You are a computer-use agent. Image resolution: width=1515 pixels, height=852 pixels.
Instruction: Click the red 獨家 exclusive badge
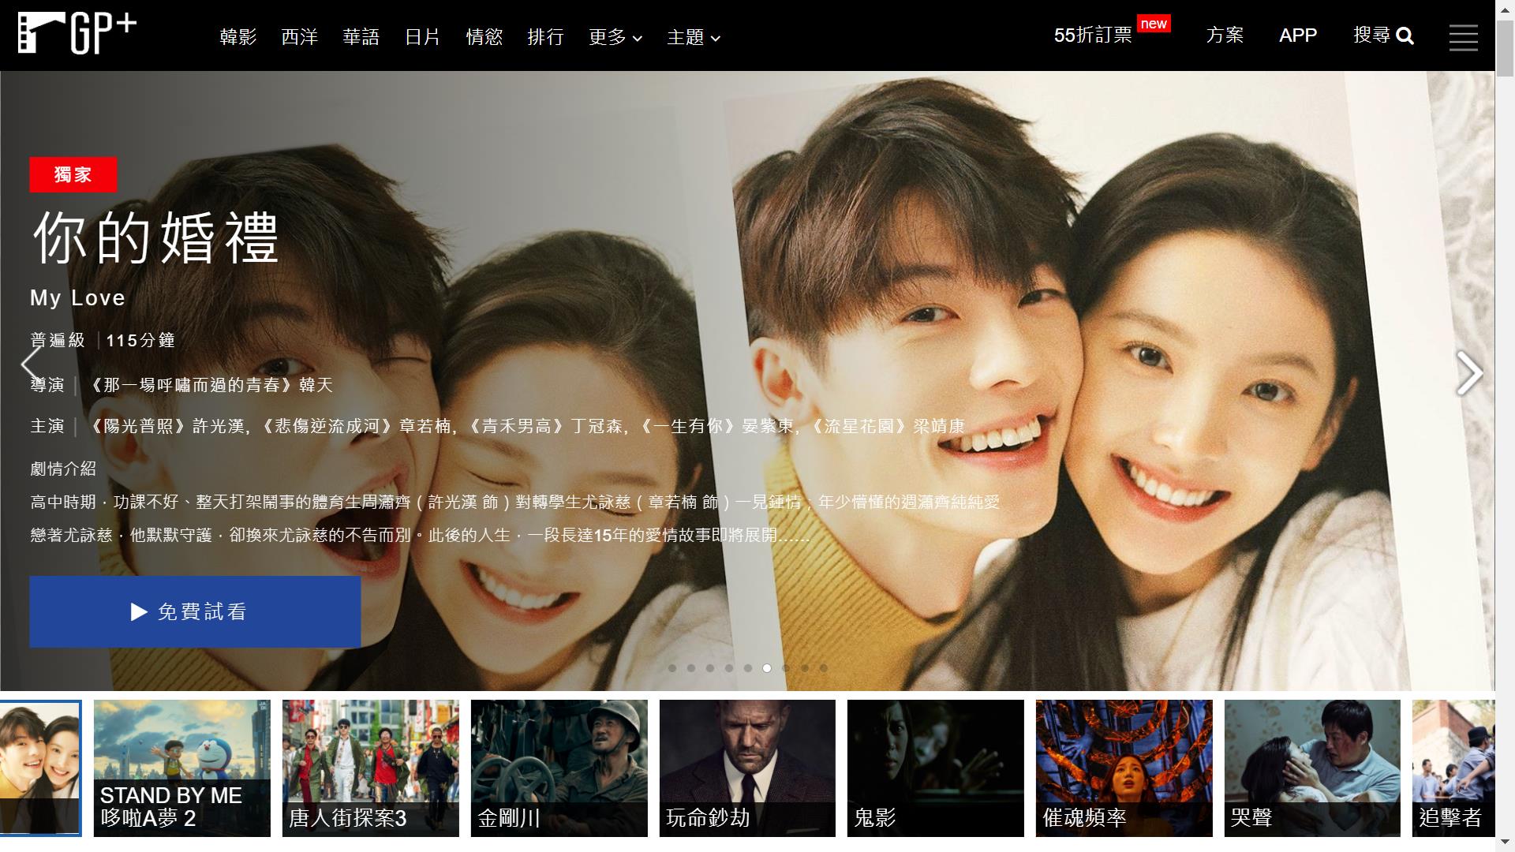tap(73, 174)
